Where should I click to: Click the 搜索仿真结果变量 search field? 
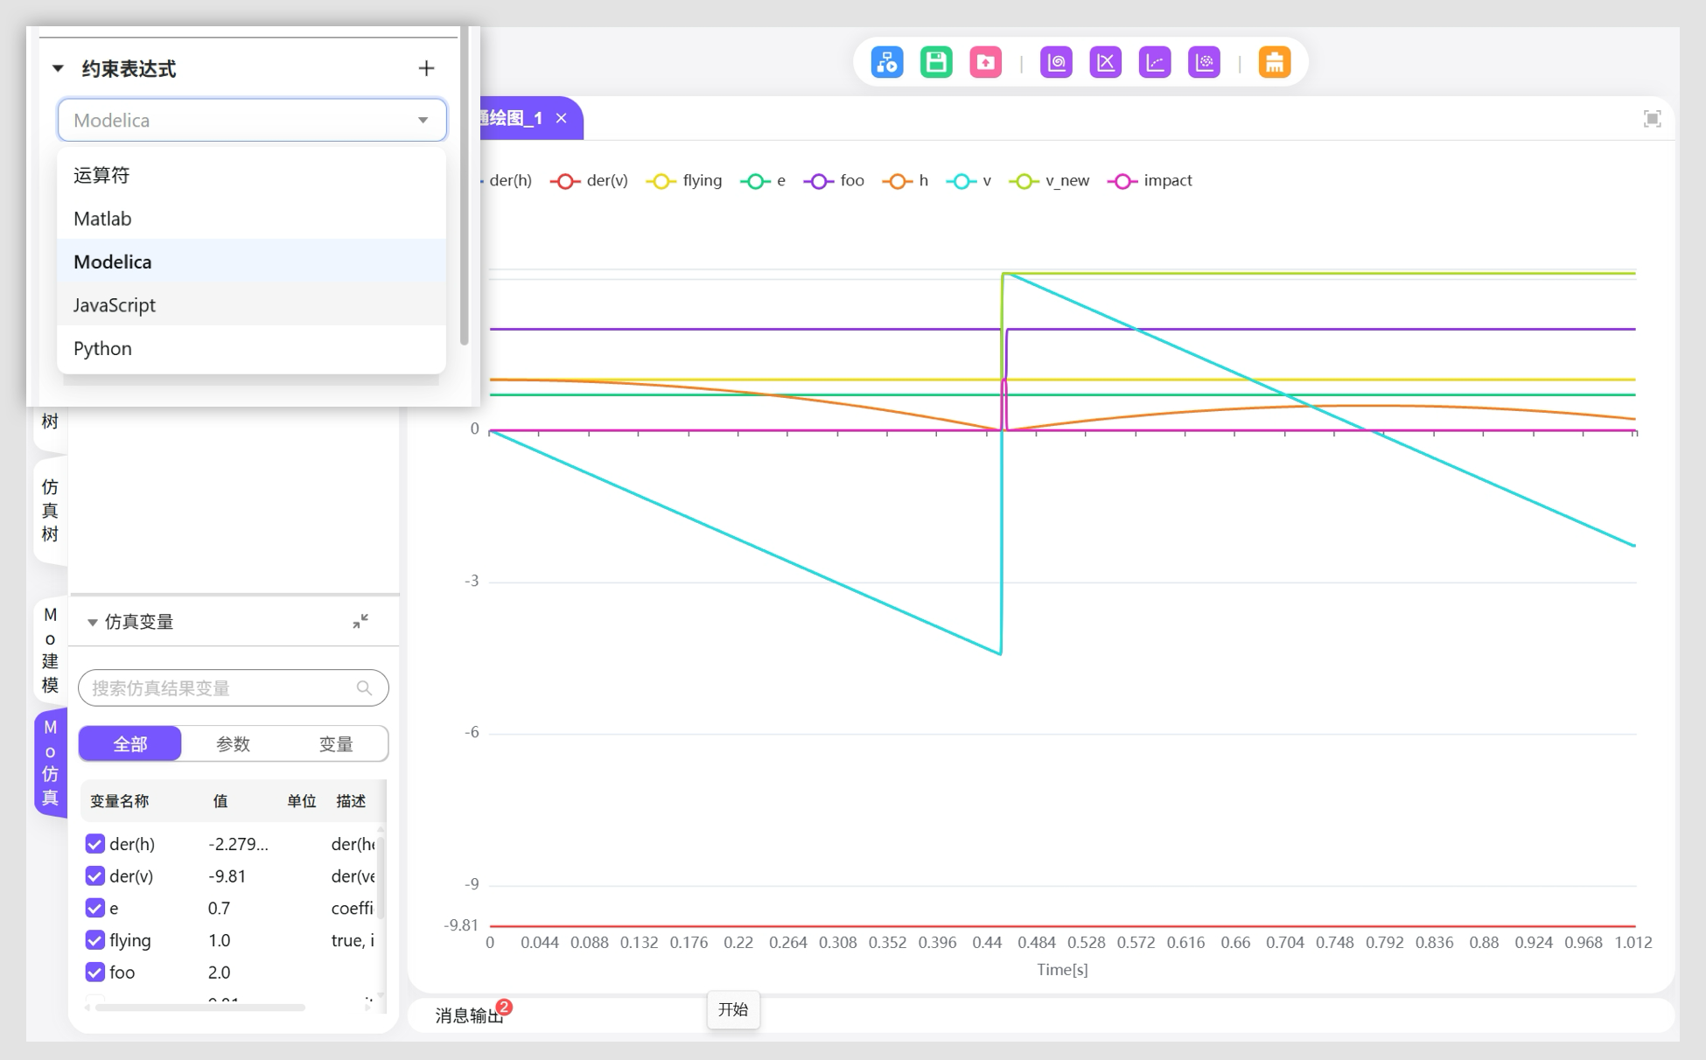[x=233, y=688]
